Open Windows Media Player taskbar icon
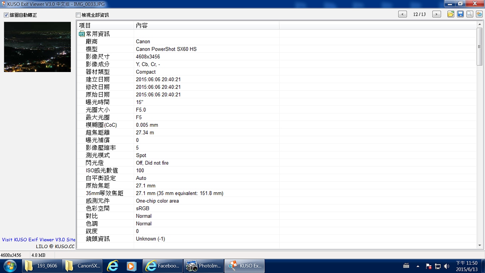Viewport: 485px width, 273px height. [132, 266]
